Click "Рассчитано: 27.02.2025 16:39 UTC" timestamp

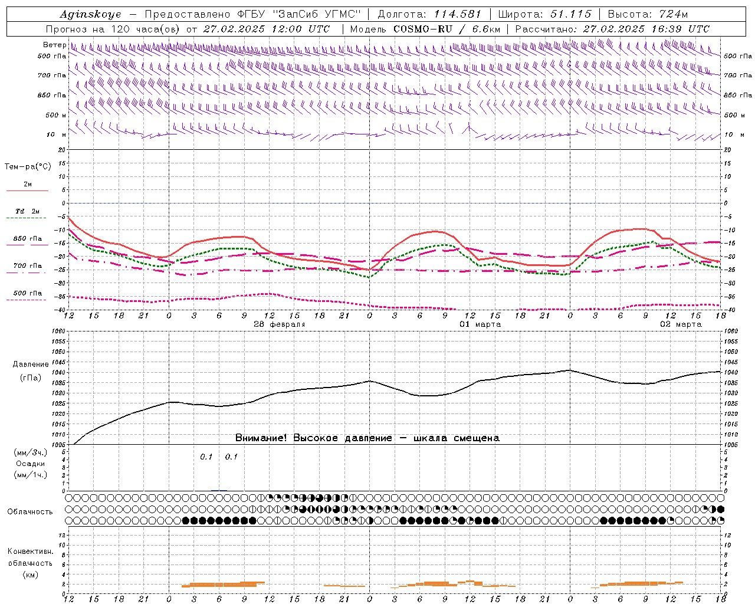tap(612, 29)
